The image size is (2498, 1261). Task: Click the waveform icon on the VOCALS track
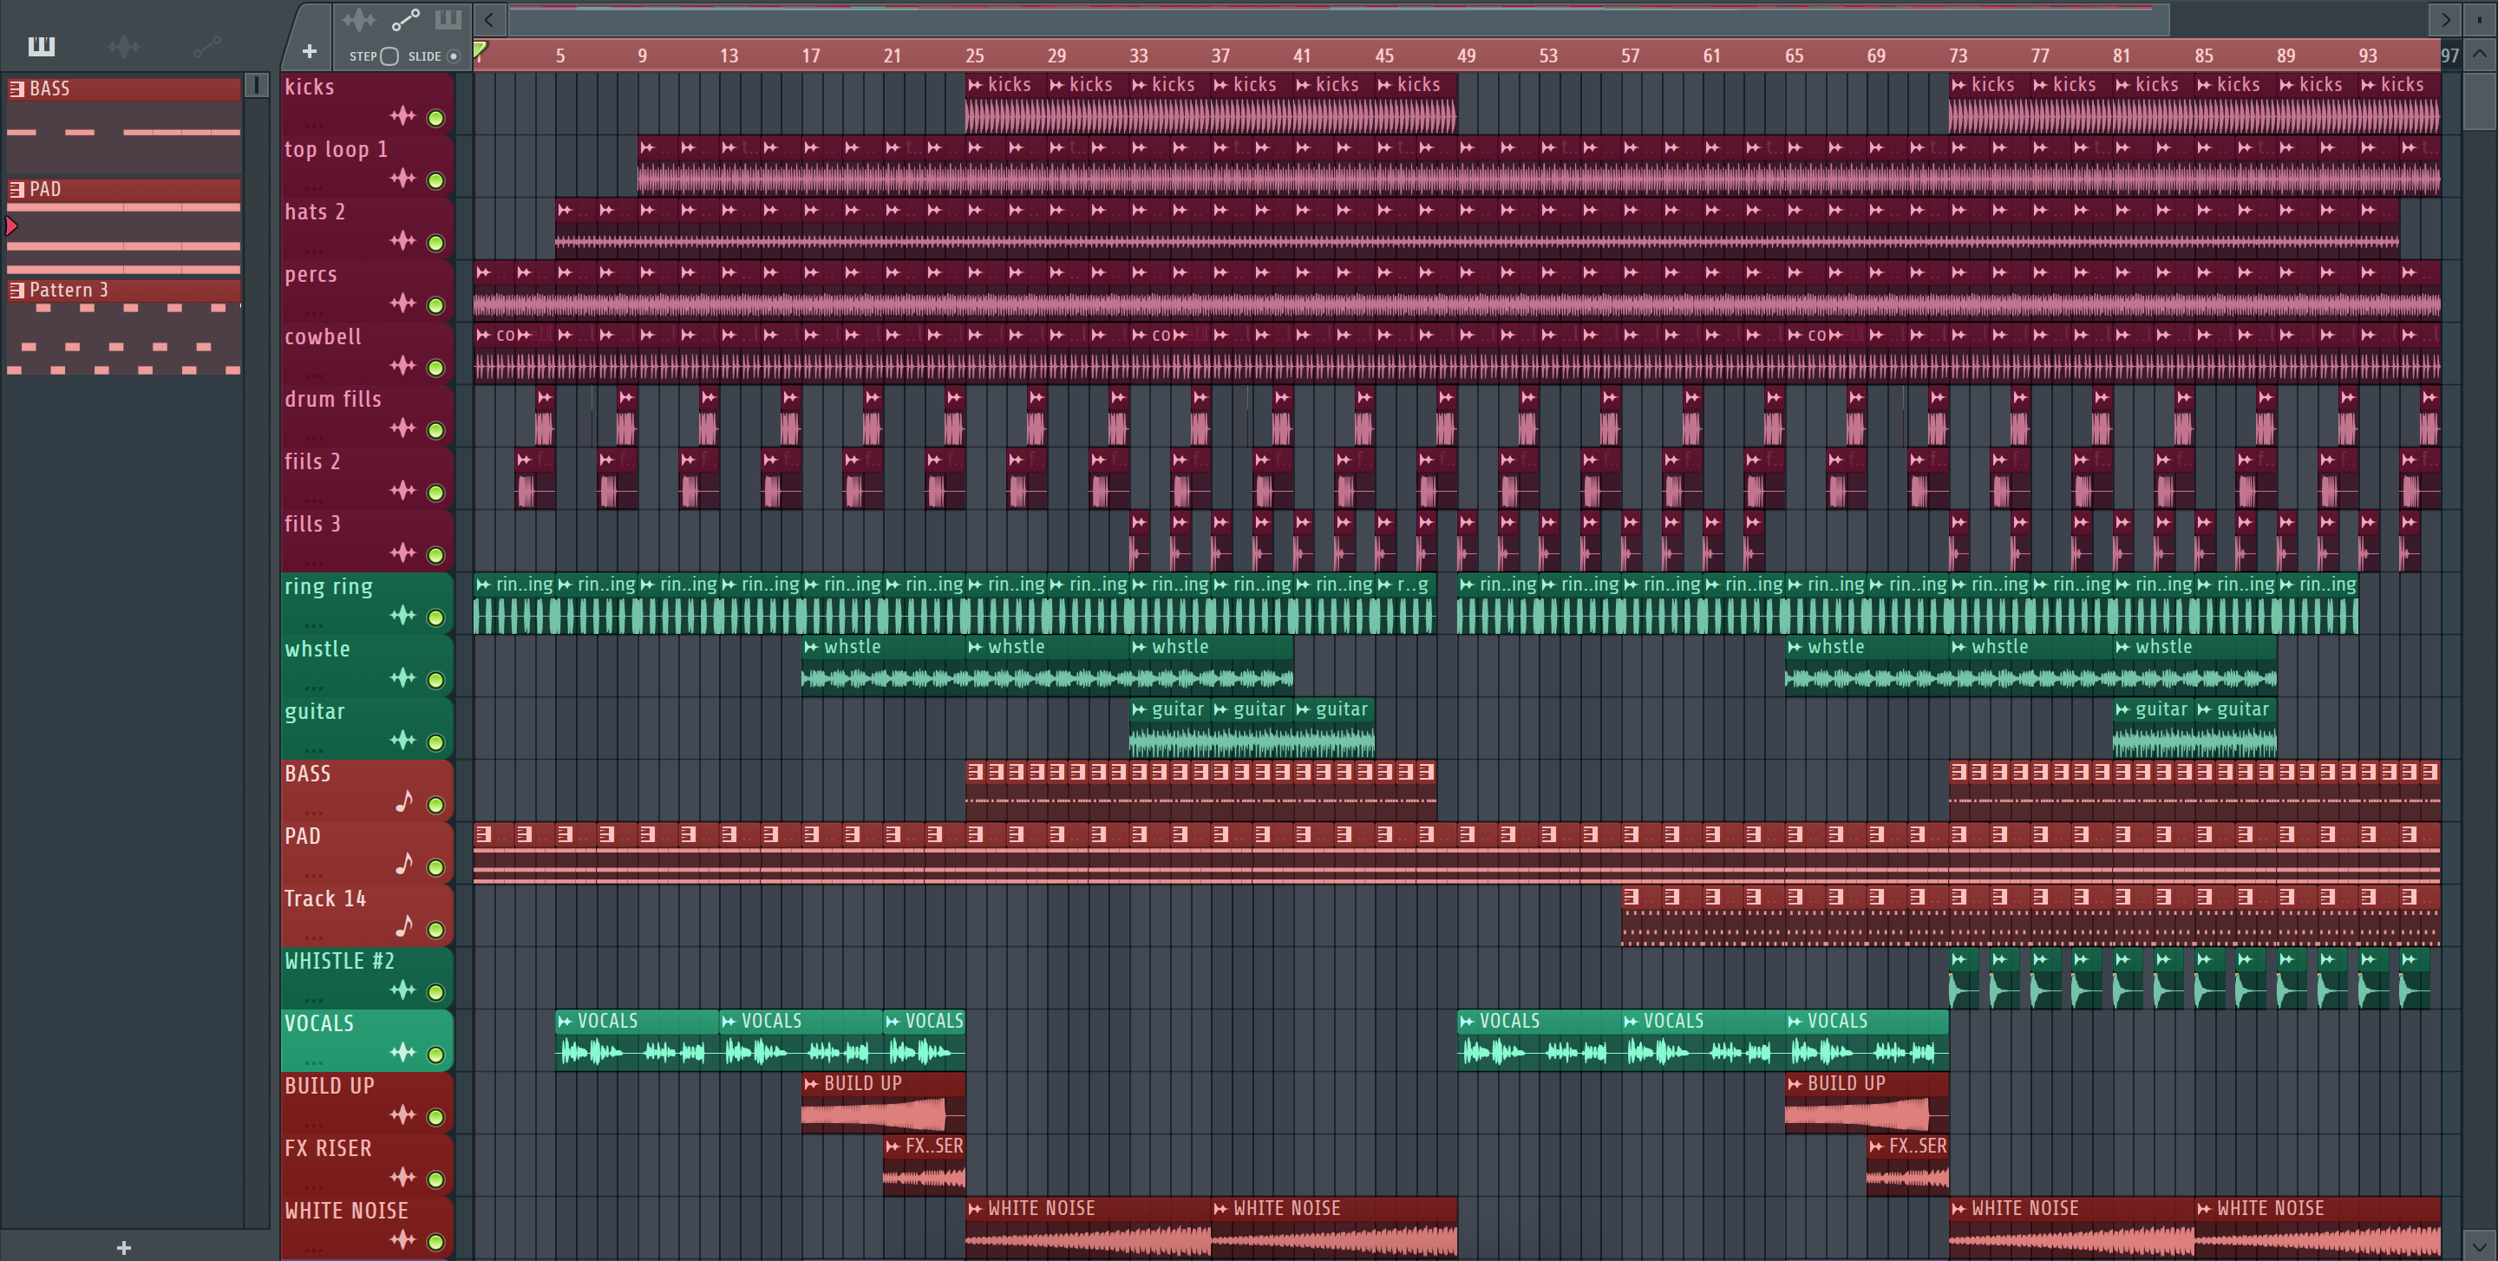pos(402,1053)
